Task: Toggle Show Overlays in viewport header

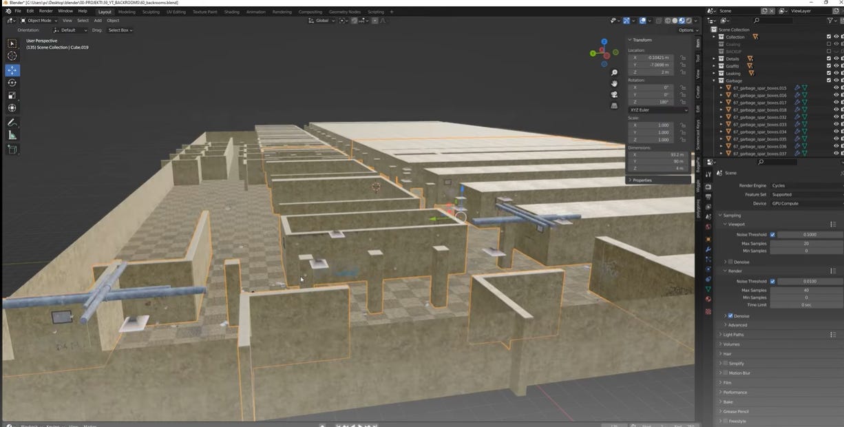Action: (x=643, y=21)
